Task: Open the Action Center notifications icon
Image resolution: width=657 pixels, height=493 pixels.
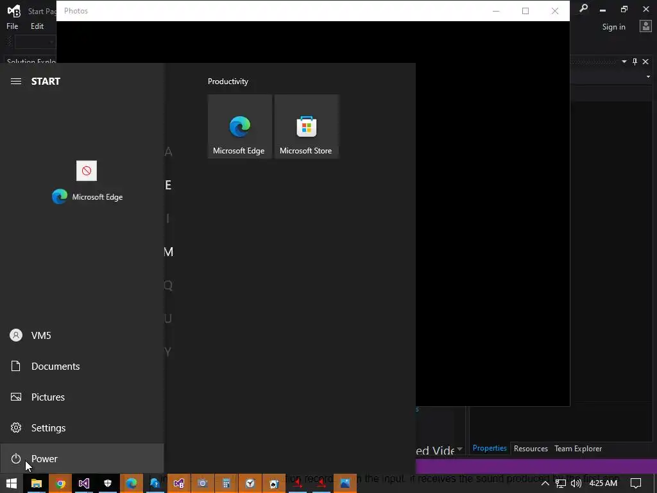Action: 636,483
